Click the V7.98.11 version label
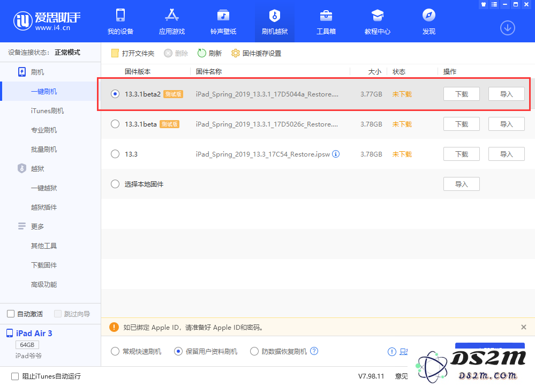This screenshot has width=535, height=385. pyautogui.click(x=371, y=376)
